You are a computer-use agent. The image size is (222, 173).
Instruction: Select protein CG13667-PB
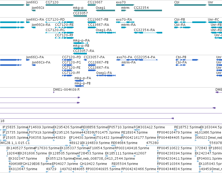[x=92, y=65]
